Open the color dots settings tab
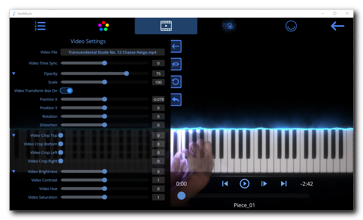The height and width of the screenshot is (220, 363). pyautogui.click(x=103, y=26)
